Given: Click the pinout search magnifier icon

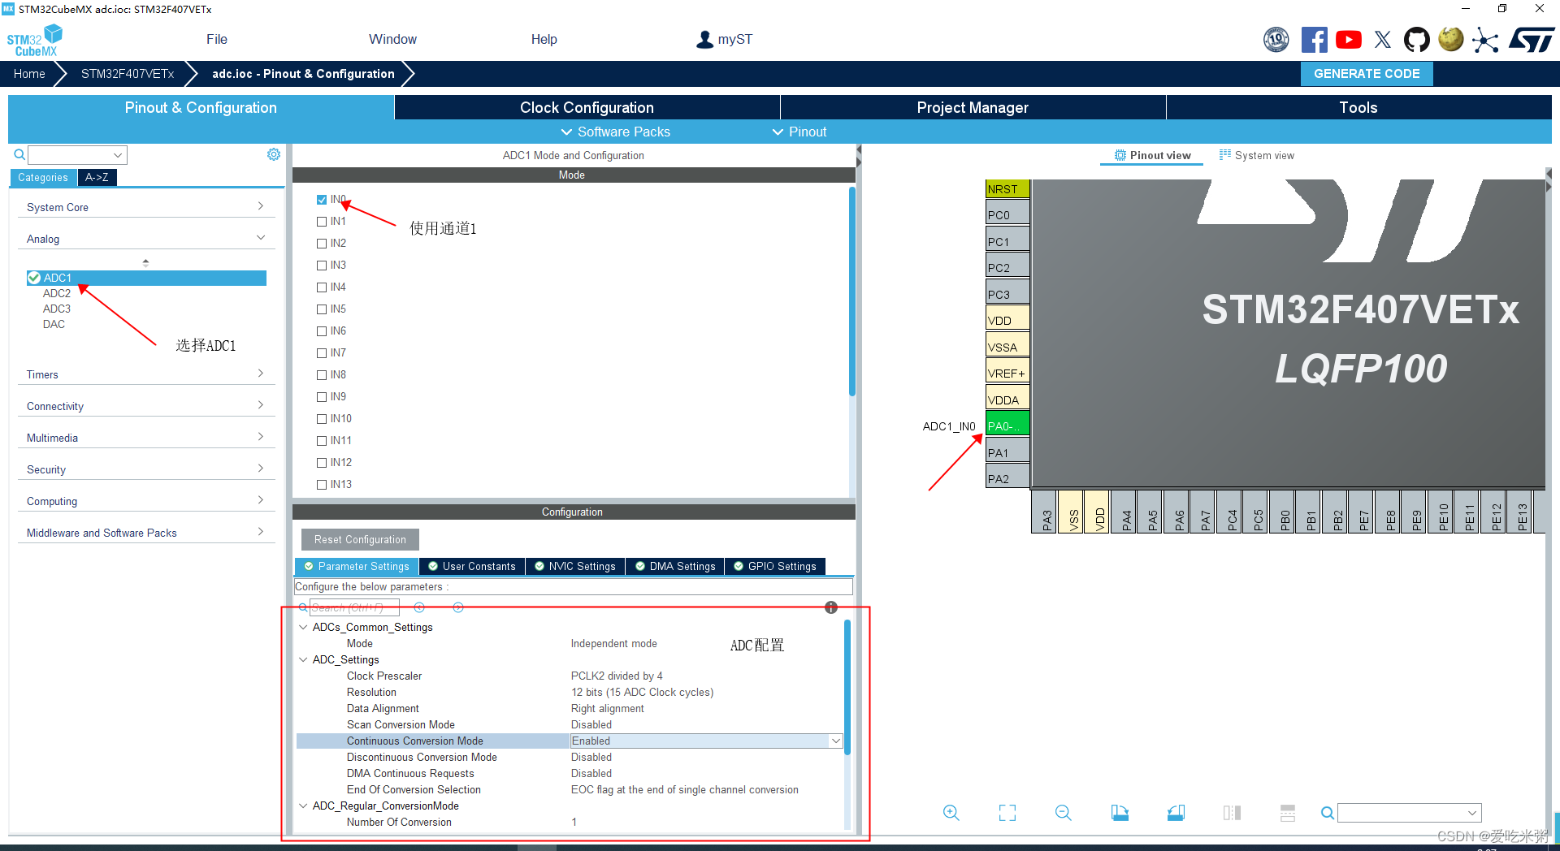Looking at the screenshot, I should click(x=1327, y=813).
